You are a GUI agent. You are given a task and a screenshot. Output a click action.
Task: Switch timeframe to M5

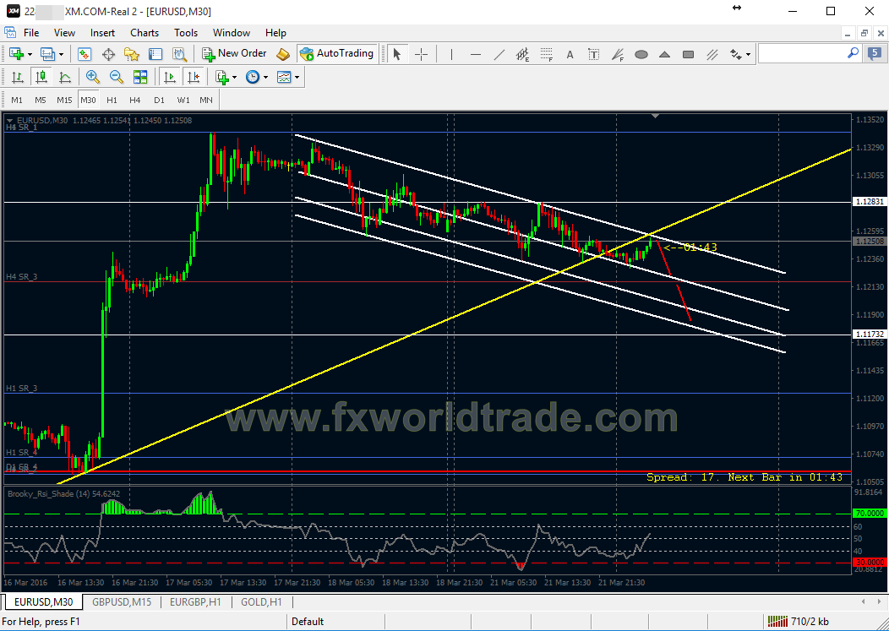tap(41, 100)
